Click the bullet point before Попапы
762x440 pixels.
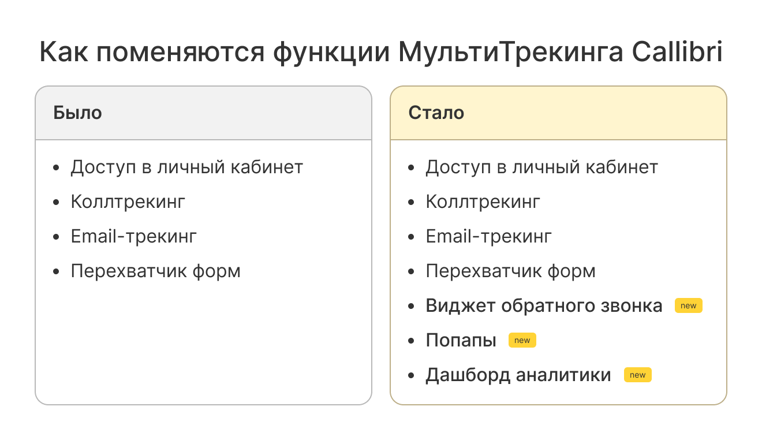[411, 341]
